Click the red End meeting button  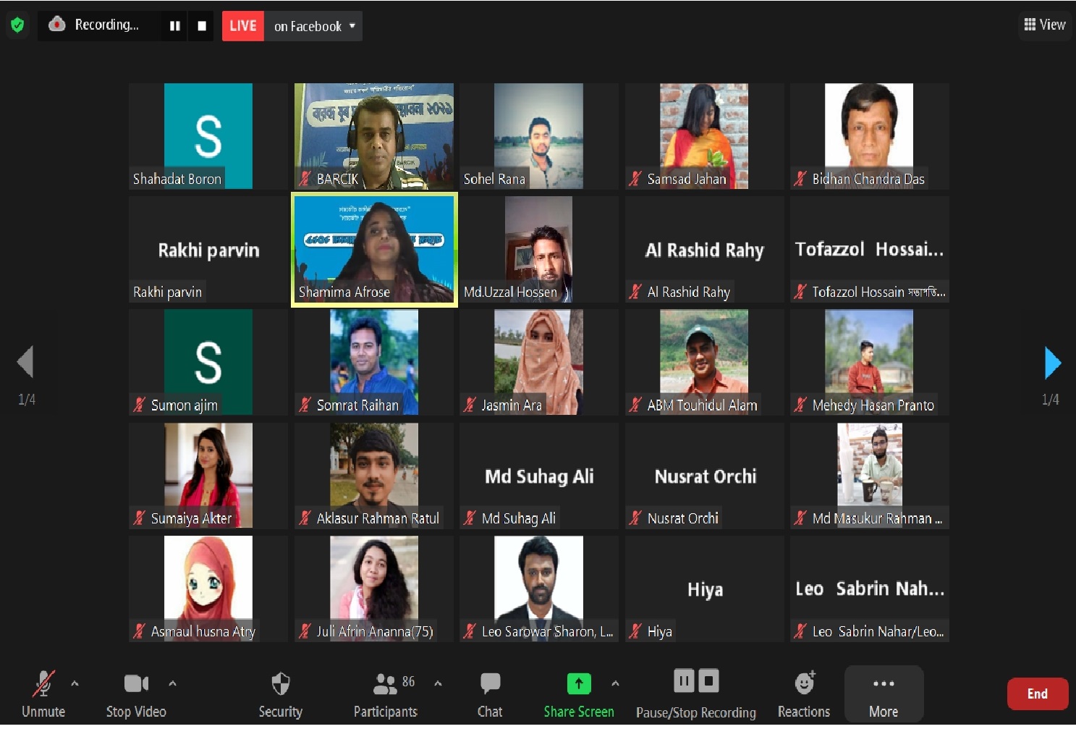1038,694
